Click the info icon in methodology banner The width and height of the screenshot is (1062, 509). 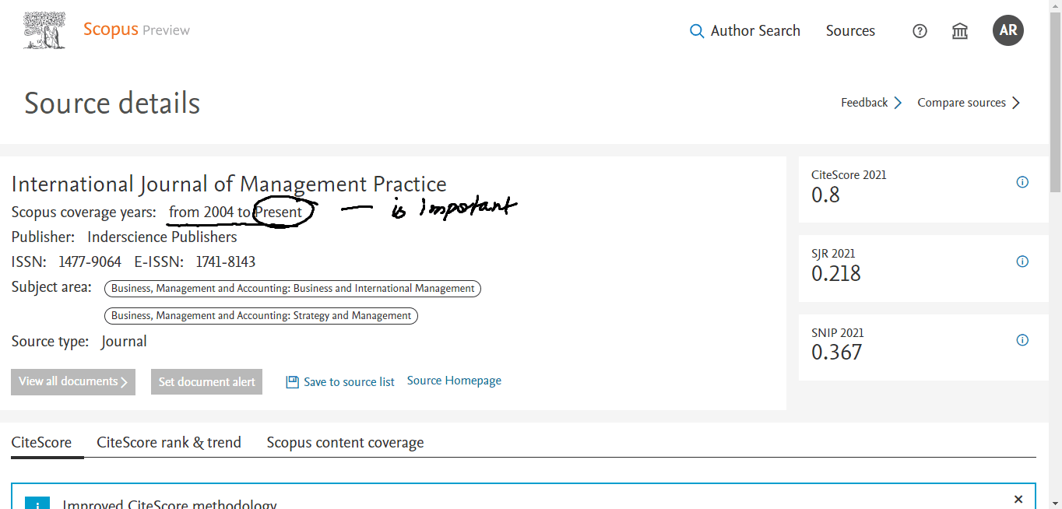coord(37,503)
